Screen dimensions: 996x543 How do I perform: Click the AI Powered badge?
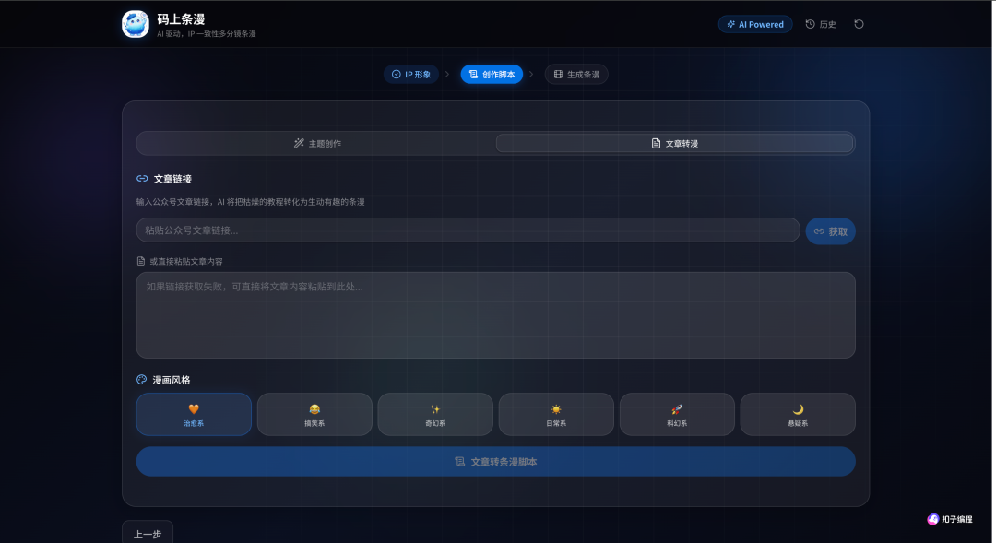[755, 24]
